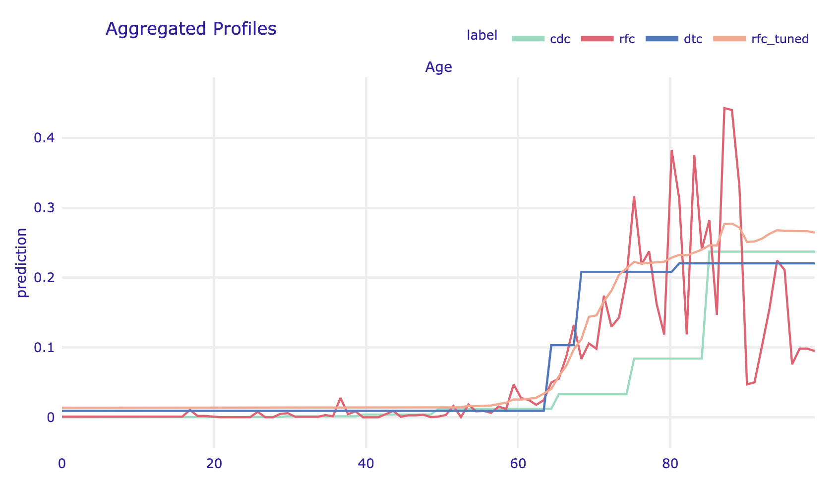Click the y-axis tick label 0.1

[x=44, y=348]
